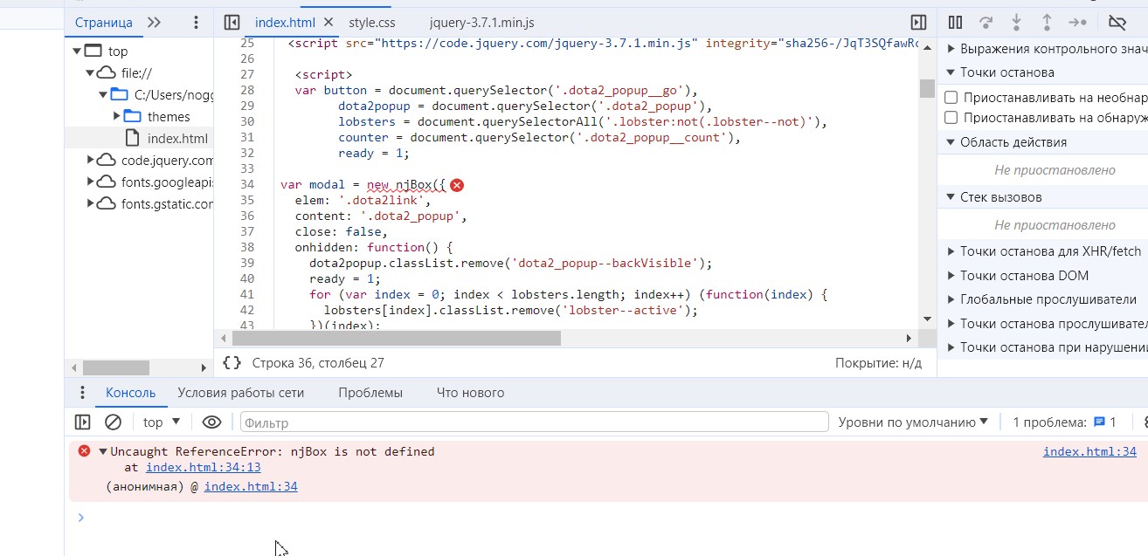Click the deactivate breakpoints icon
The width and height of the screenshot is (1148, 556).
point(1117,23)
